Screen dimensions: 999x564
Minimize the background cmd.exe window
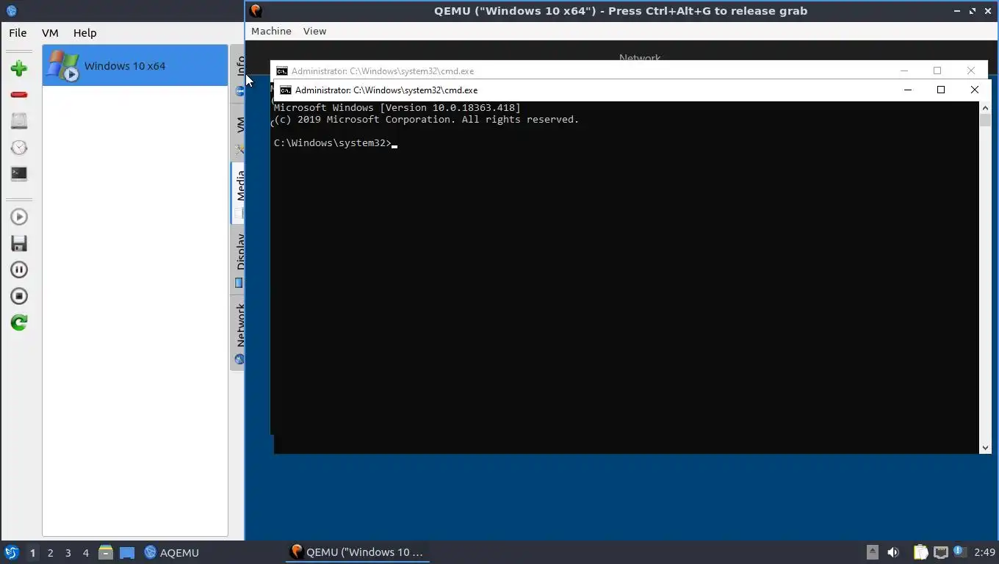click(x=904, y=70)
